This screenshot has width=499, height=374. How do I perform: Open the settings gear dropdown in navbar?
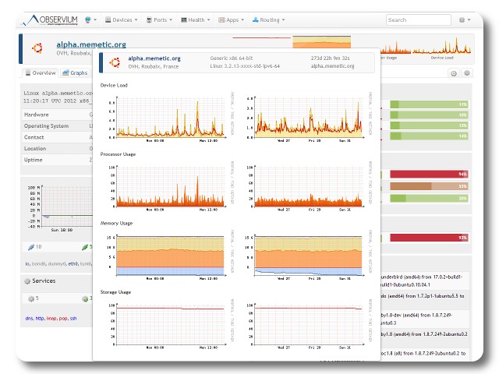(465, 19)
